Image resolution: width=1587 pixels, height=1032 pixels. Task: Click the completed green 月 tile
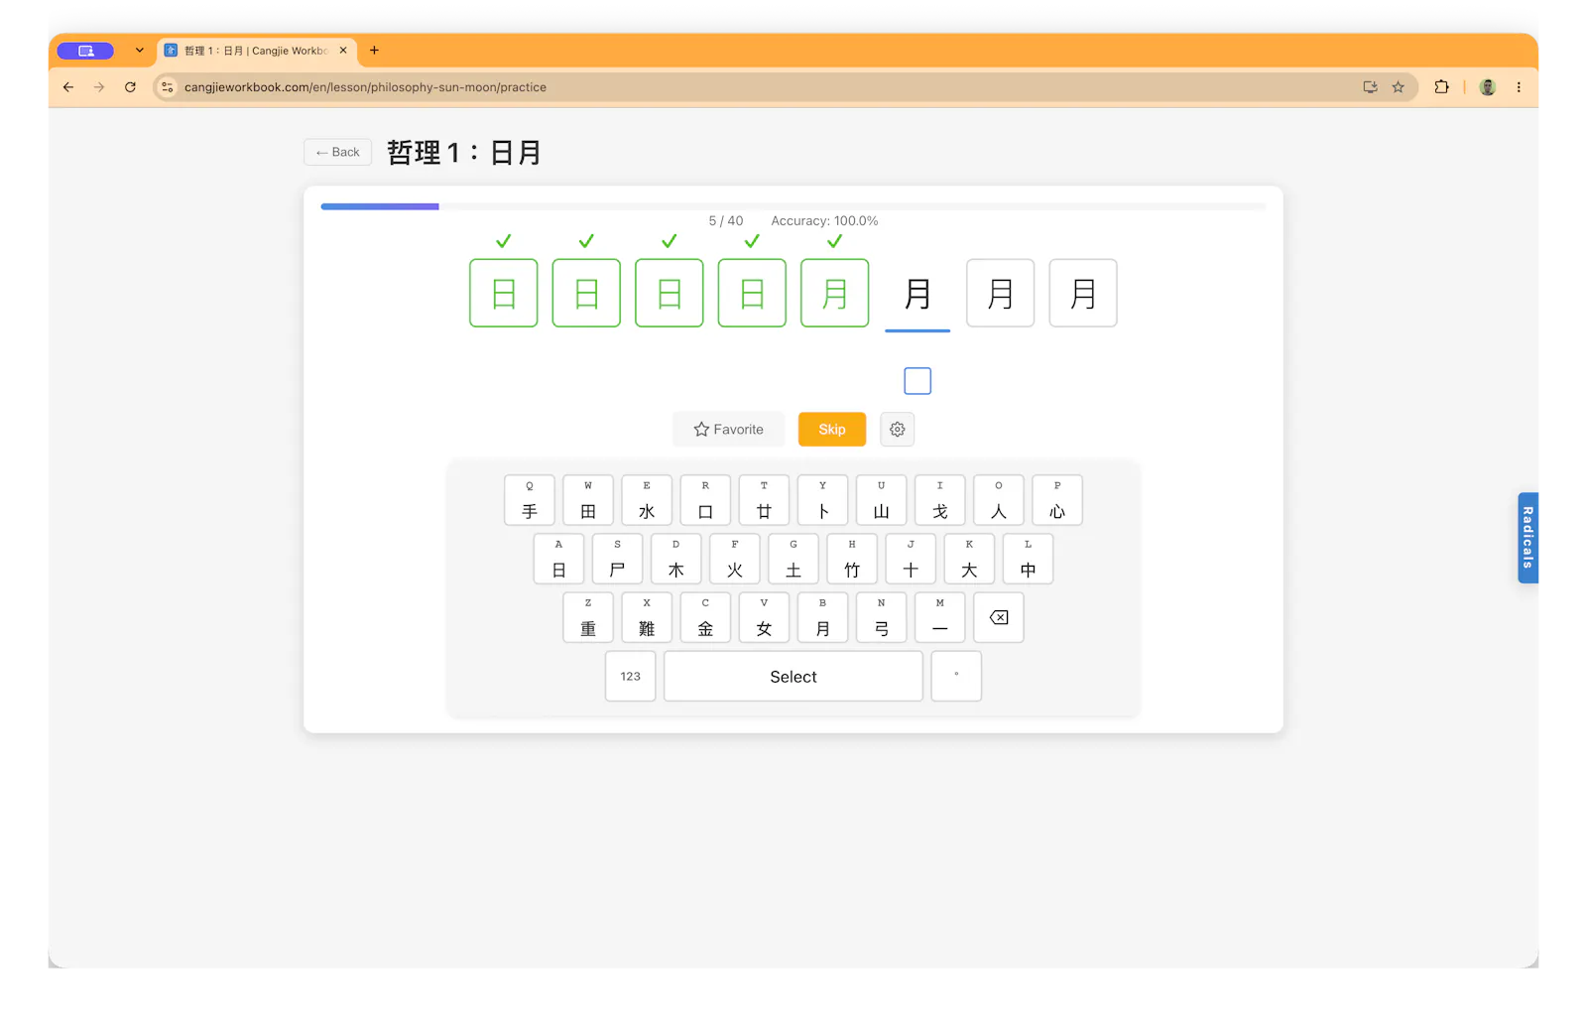coord(835,293)
